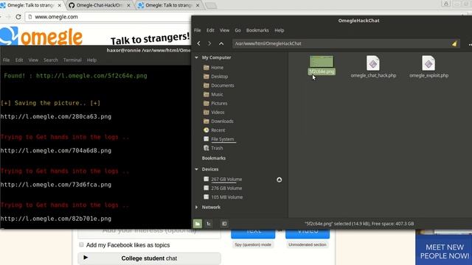472x265 pixels.
Task: Open the terminal View menu
Action: 33,60
